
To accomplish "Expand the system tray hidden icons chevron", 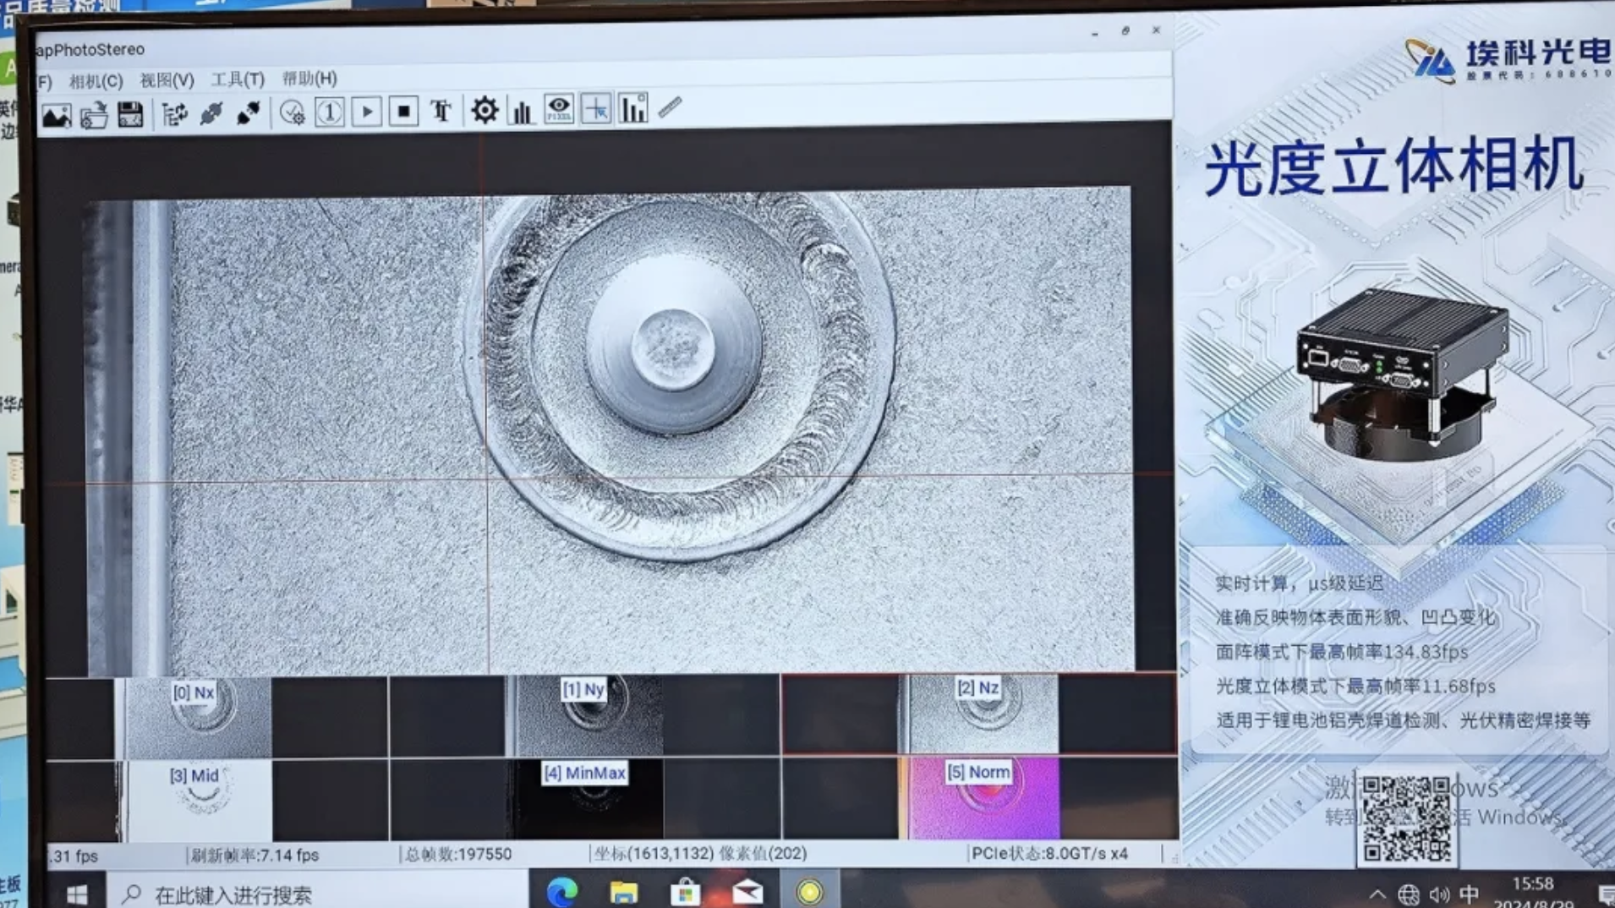I will [1377, 894].
